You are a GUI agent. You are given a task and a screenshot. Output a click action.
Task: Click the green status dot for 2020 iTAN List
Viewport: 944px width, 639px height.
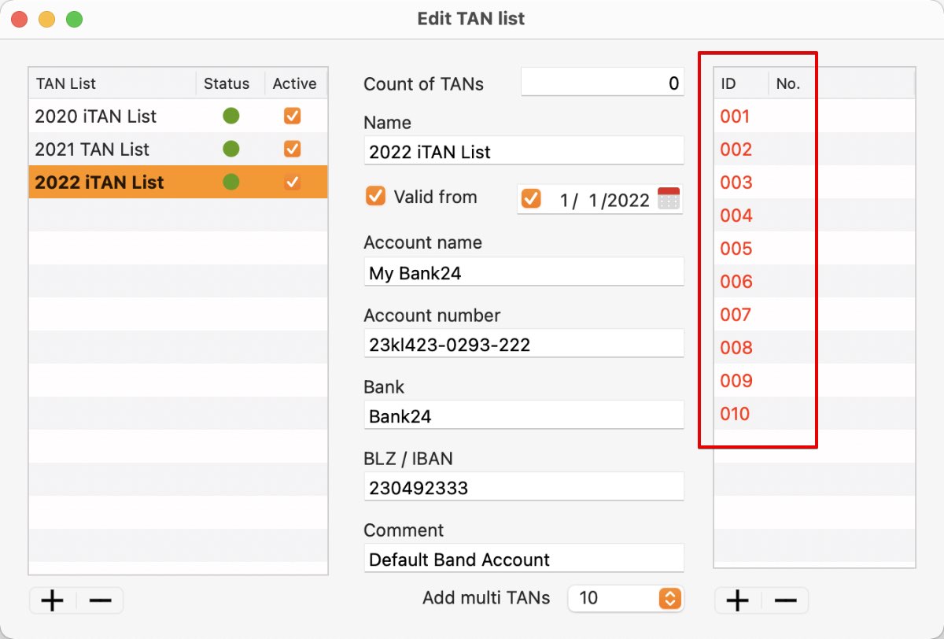[x=230, y=116]
